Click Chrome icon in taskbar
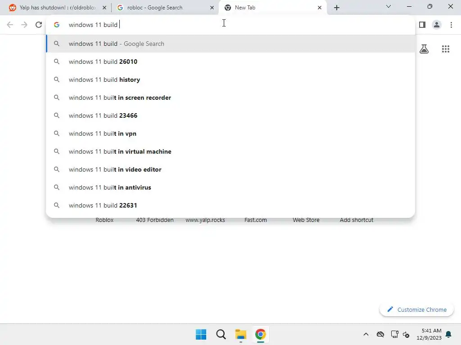 (x=261, y=334)
